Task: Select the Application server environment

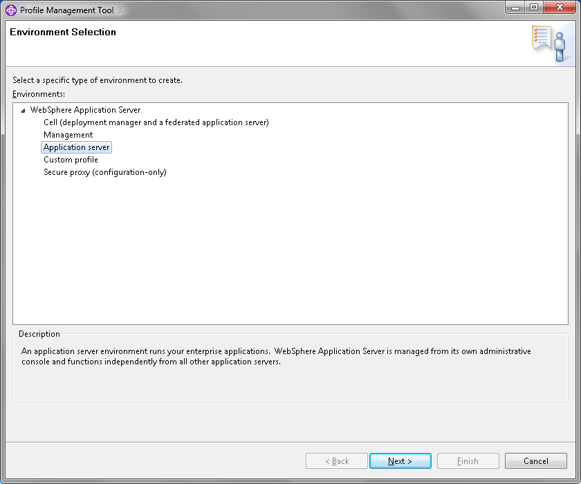Action: coord(76,147)
